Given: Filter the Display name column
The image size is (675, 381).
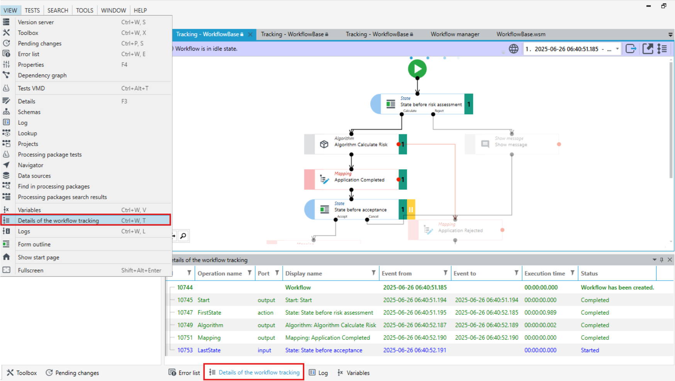Looking at the screenshot, I should [x=373, y=273].
